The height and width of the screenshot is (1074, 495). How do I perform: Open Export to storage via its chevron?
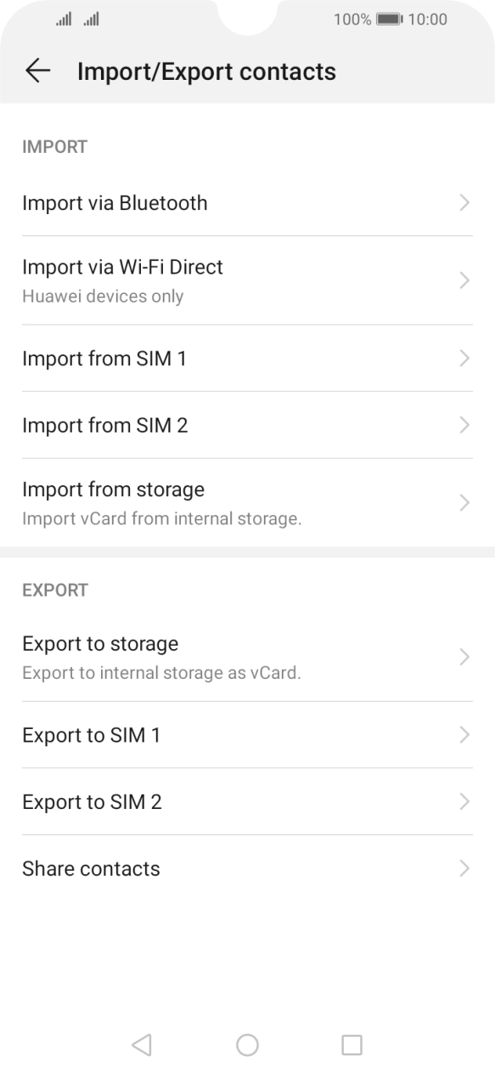464,657
